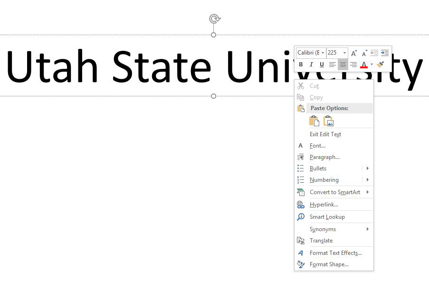429x290 pixels.
Task: Click the word State in the title
Action: pyautogui.click(x=162, y=66)
